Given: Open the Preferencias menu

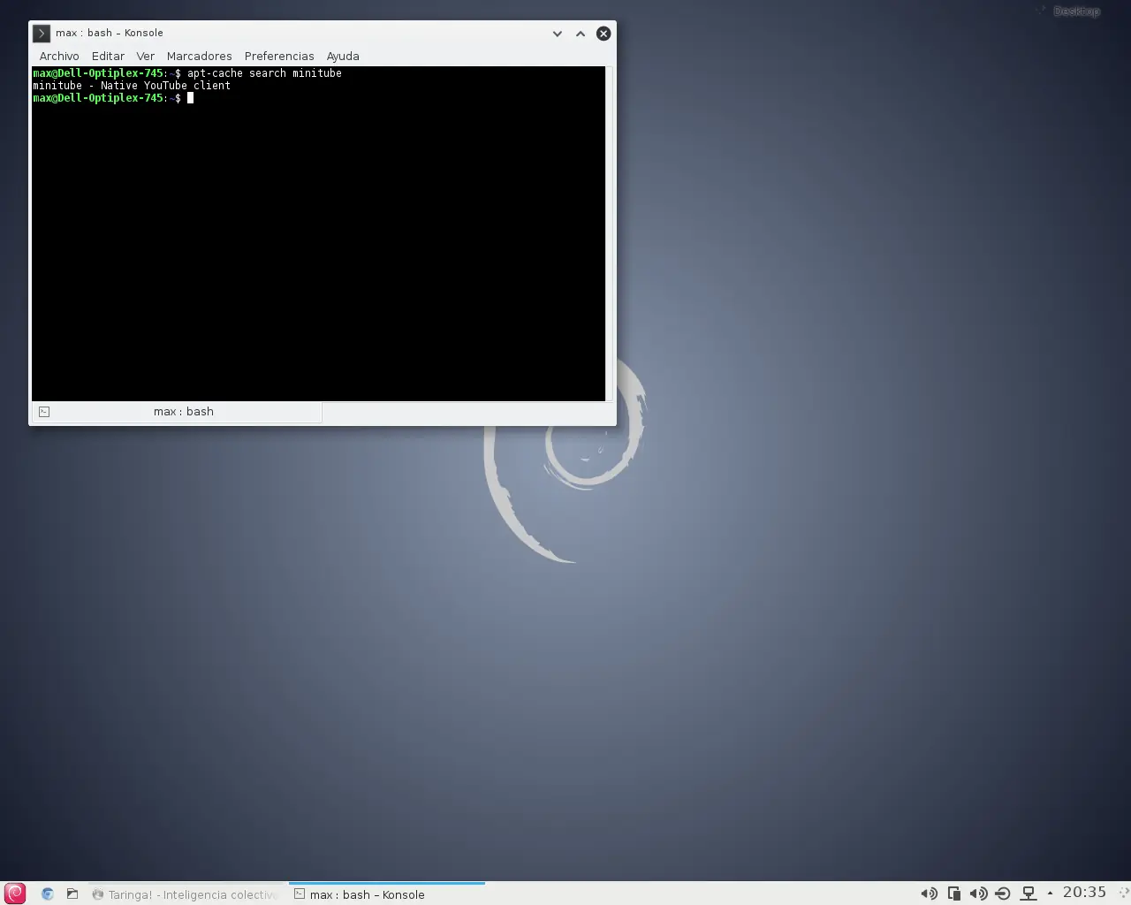Looking at the screenshot, I should [x=279, y=56].
